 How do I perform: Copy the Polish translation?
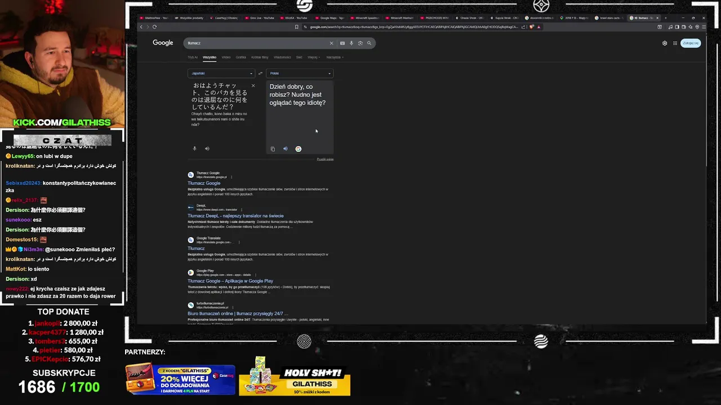[x=273, y=149]
